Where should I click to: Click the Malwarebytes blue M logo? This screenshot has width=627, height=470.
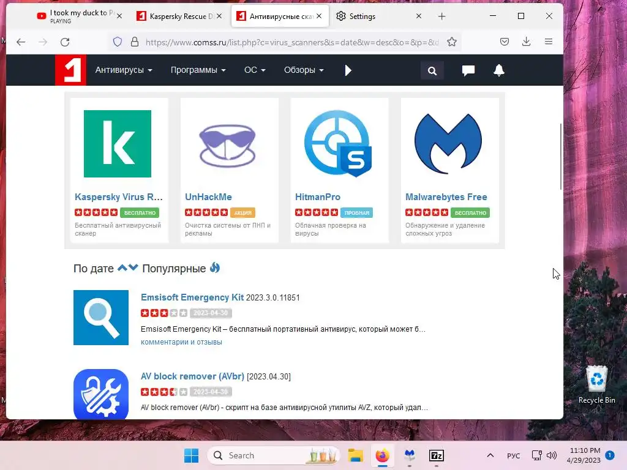(x=448, y=143)
